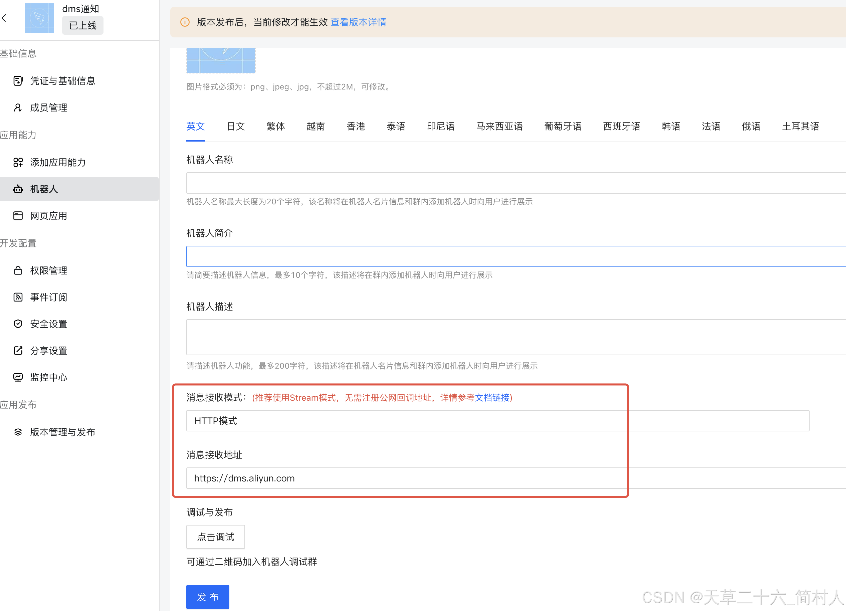Click the 机器人名称 input field

pos(515,183)
